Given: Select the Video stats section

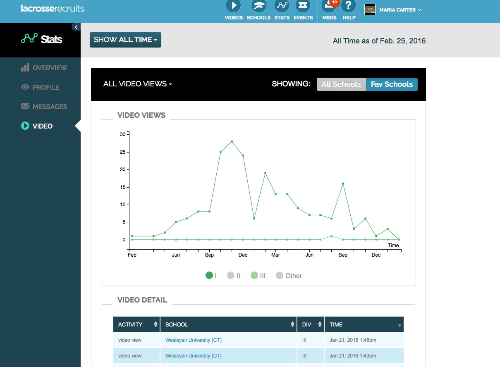Looking at the screenshot, I should [x=43, y=126].
